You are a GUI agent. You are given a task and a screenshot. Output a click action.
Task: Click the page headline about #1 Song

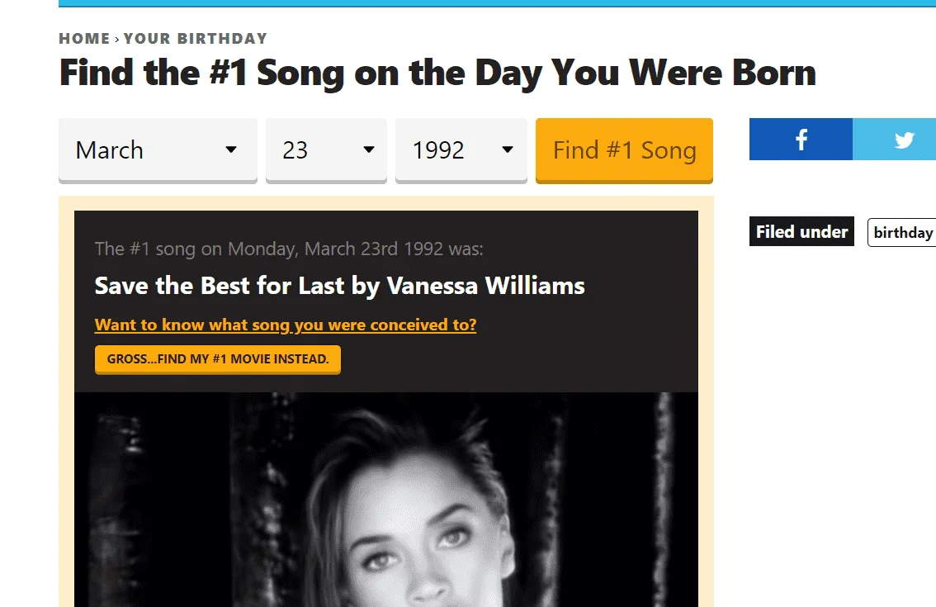tap(437, 73)
